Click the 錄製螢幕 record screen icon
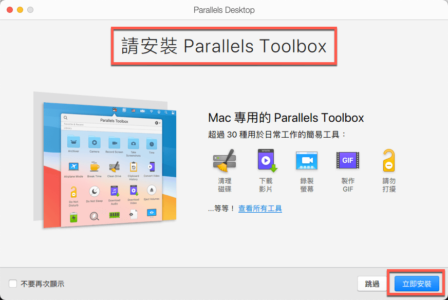448x300 pixels. click(x=307, y=161)
